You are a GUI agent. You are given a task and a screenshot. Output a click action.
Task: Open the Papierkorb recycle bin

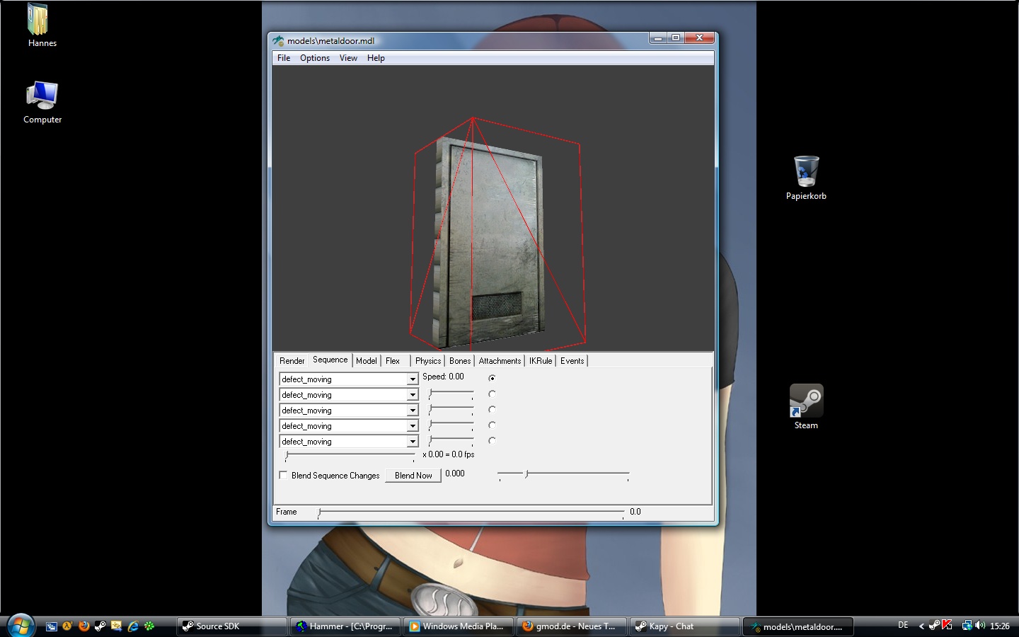(x=806, y=172)
